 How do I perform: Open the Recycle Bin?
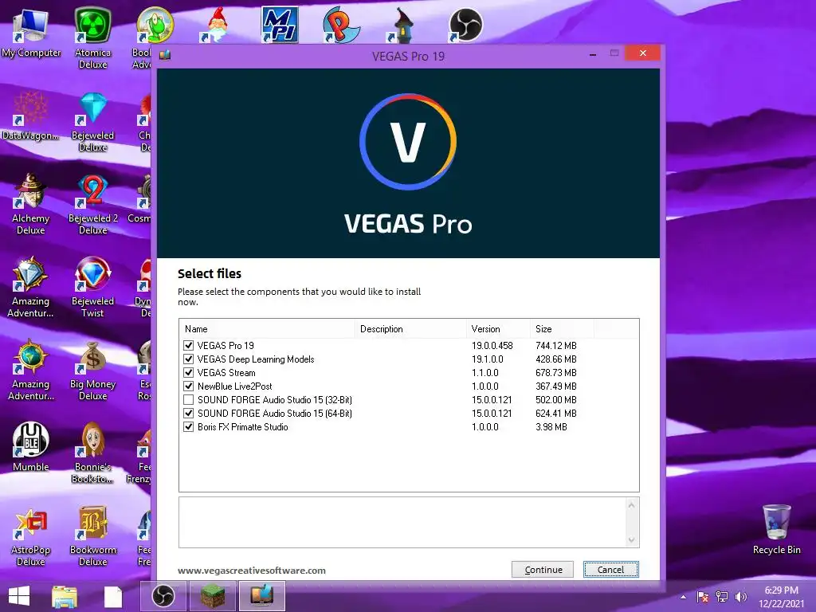tap(776, 529)
